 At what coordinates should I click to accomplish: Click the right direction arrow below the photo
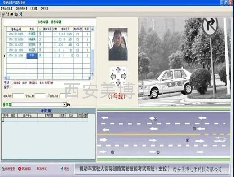pyautogui.click(x=124, y=76)
